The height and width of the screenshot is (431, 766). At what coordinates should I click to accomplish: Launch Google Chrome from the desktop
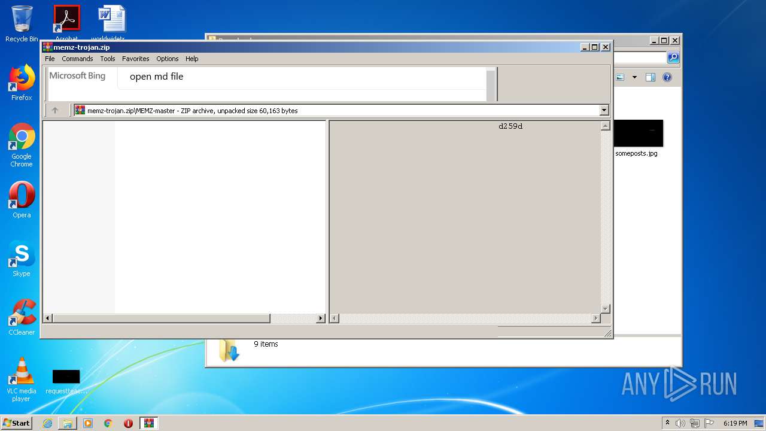(22, 145)
